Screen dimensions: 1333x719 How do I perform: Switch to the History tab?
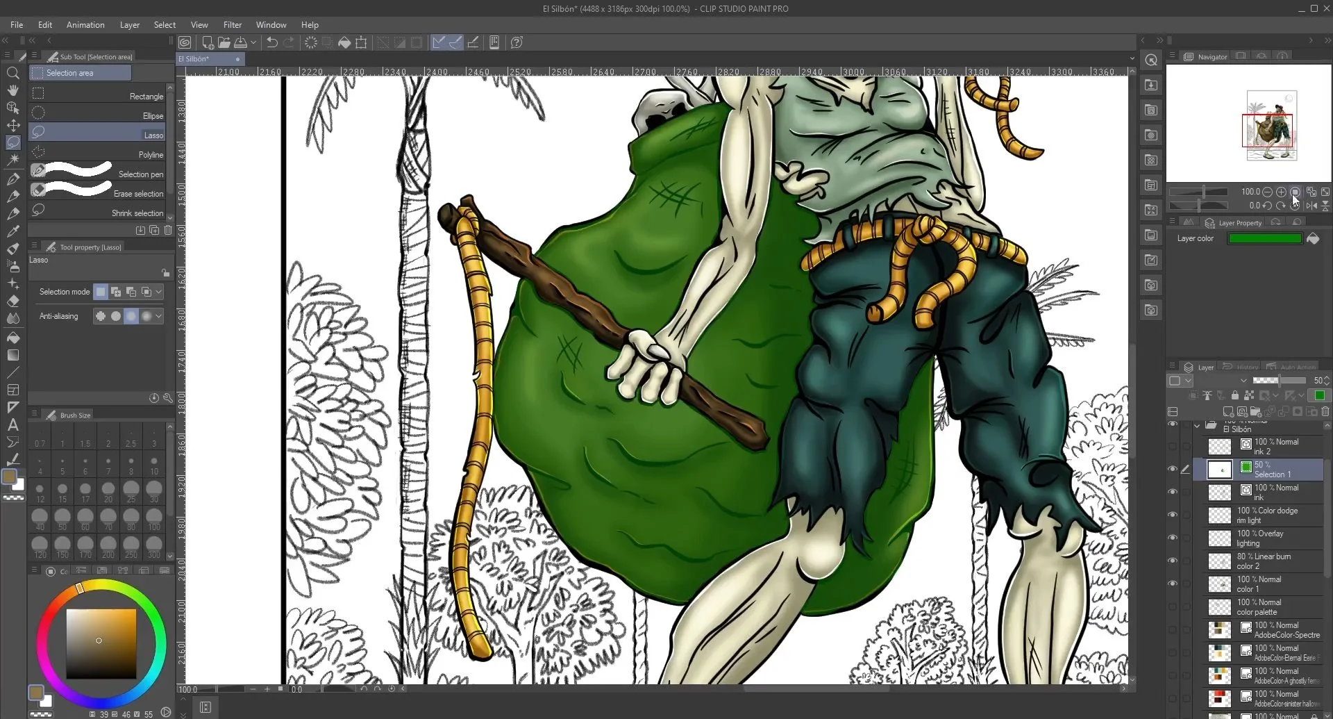1241,367
